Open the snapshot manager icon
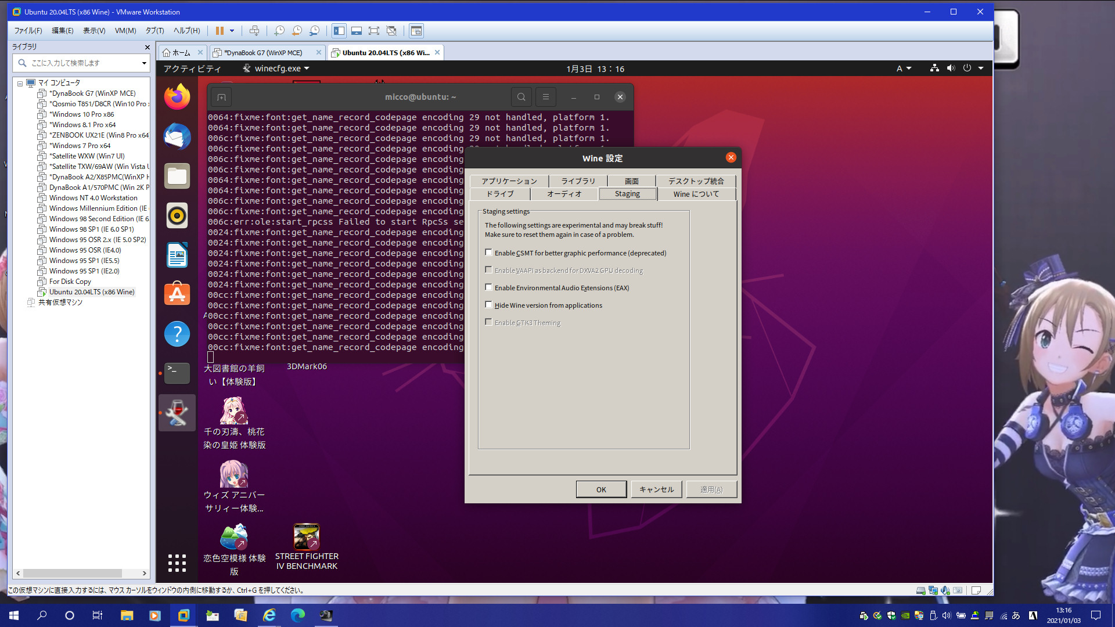This screenshot has width=1115, height=627. [314, 31]
